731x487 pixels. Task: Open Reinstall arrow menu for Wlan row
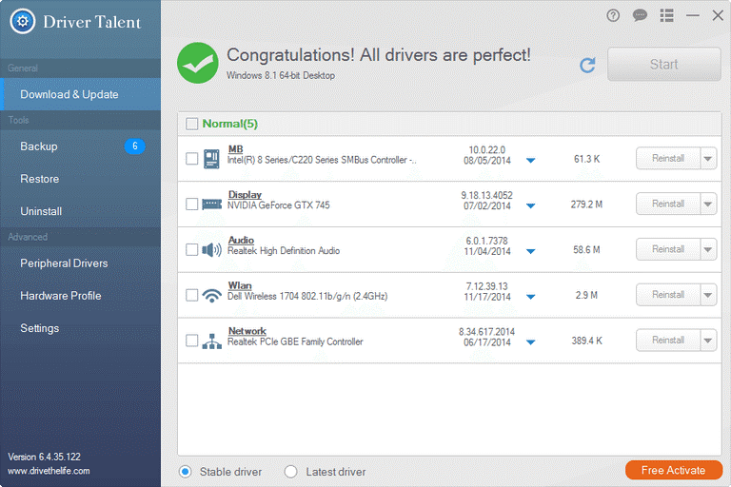pyautogui.click(x=708, y=295)
